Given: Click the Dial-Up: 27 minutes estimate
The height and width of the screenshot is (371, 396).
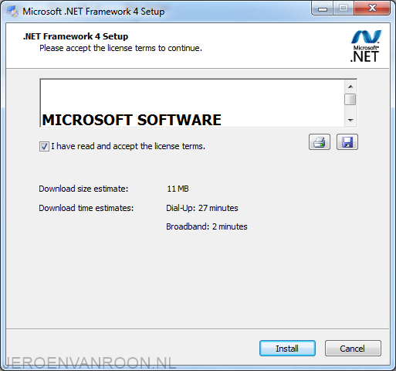Looking at the screenshot, I should click(x=202, y=208).
